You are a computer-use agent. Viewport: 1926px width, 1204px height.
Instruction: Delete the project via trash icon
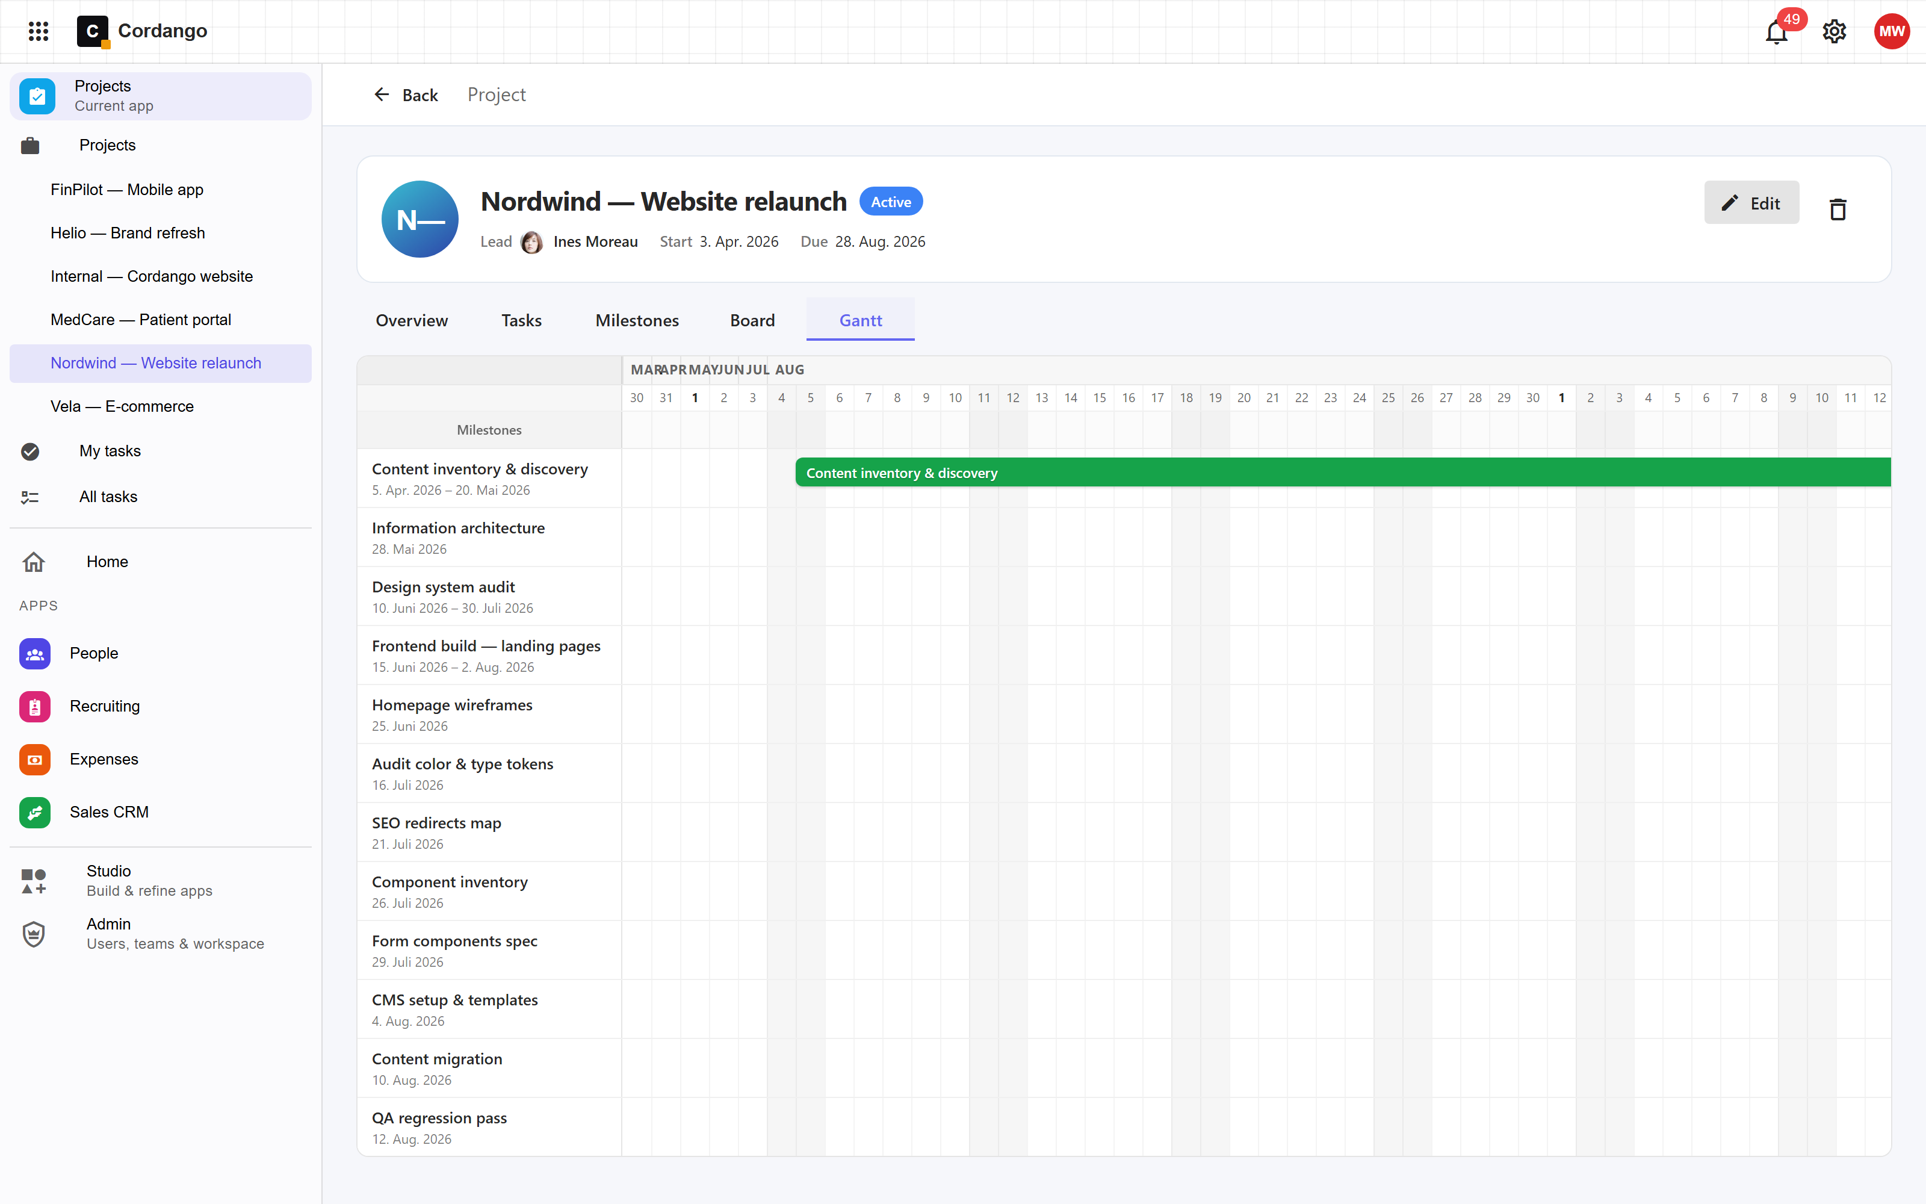point(1838,209)
